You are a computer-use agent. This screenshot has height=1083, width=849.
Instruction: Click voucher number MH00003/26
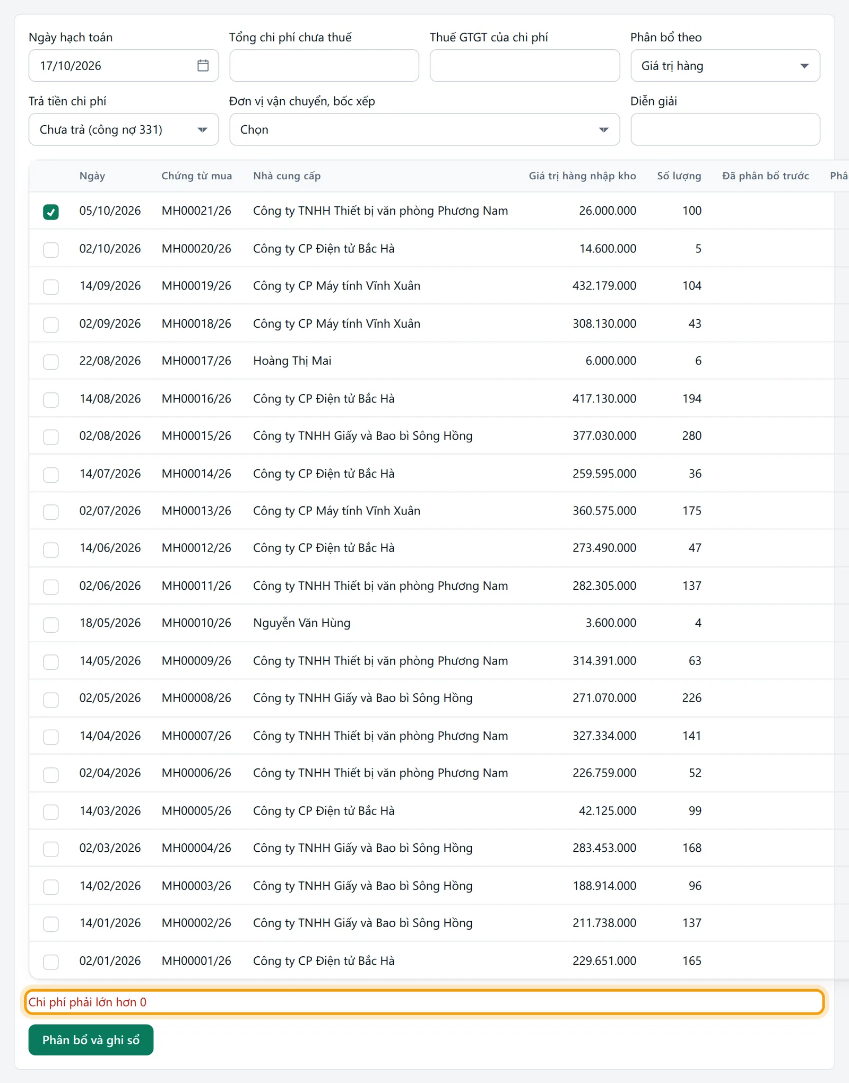point(196,886)
